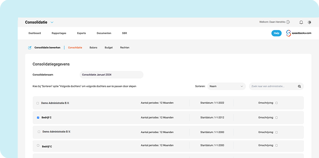Enable Omschrijving checkbox in Demo Administratie 1-1-2000 row

click(276, 132)
